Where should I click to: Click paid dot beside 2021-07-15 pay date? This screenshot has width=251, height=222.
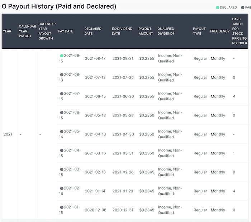62,93
